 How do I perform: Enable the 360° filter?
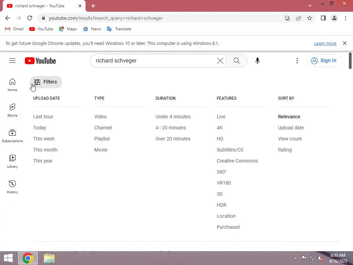(222, 172)
